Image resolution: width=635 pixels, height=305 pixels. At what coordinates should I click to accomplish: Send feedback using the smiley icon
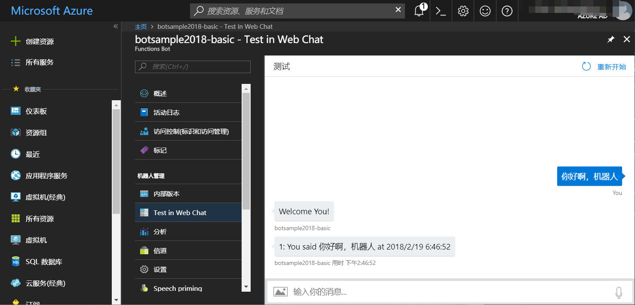485,11
